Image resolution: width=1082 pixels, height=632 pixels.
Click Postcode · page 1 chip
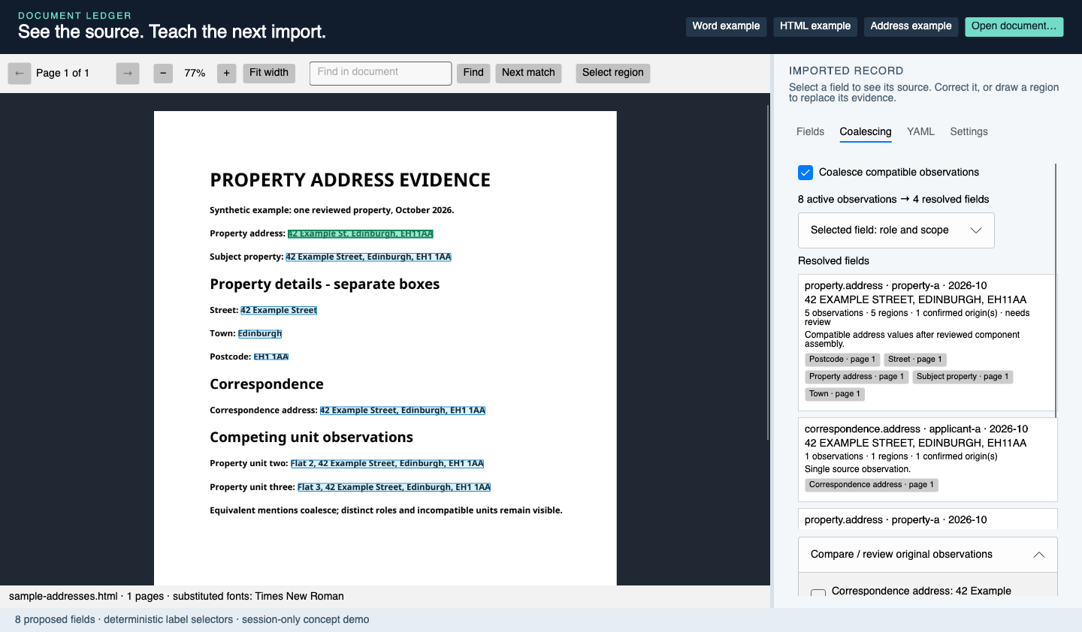(x=842, y=360)
